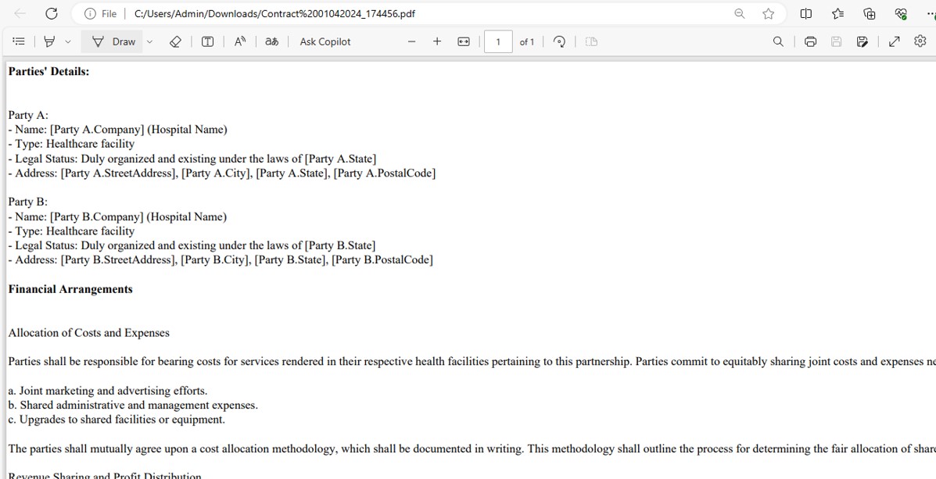Save the PDF as a new file

coord(862,41)
